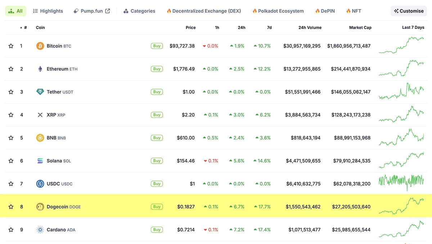Screen dimensions: 432x244
Task: Sort by the 24h Volume column header
Action: (310, 27)
